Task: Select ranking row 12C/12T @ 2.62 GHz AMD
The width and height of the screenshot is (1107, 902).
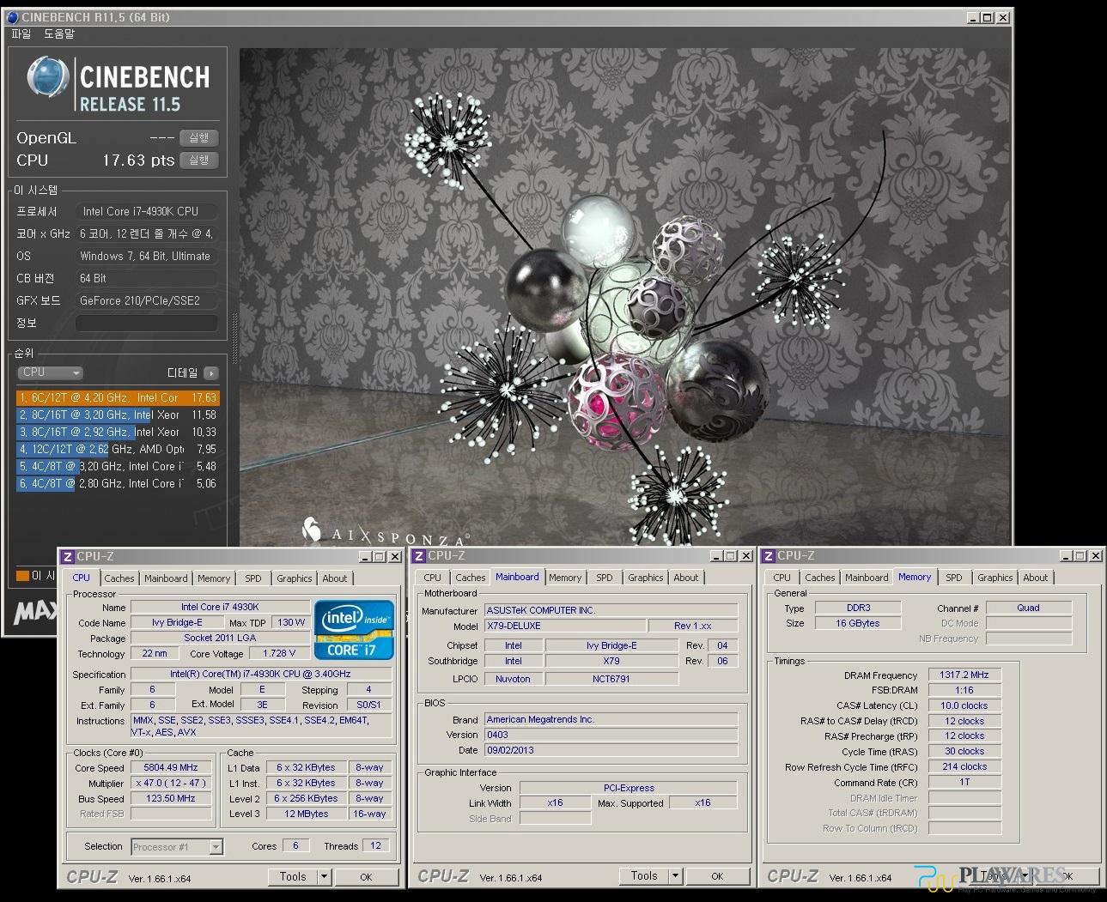Action: (x=118, y=450)
